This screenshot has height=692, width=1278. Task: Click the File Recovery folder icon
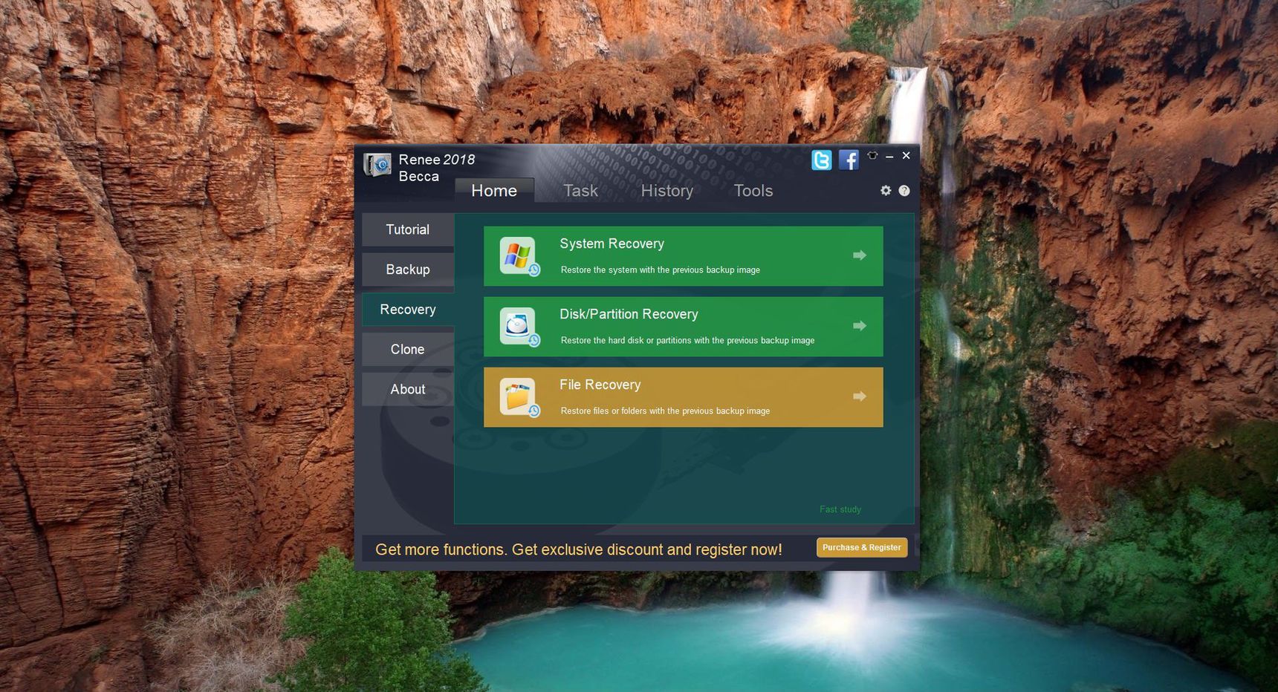click(x=519, y=397)
